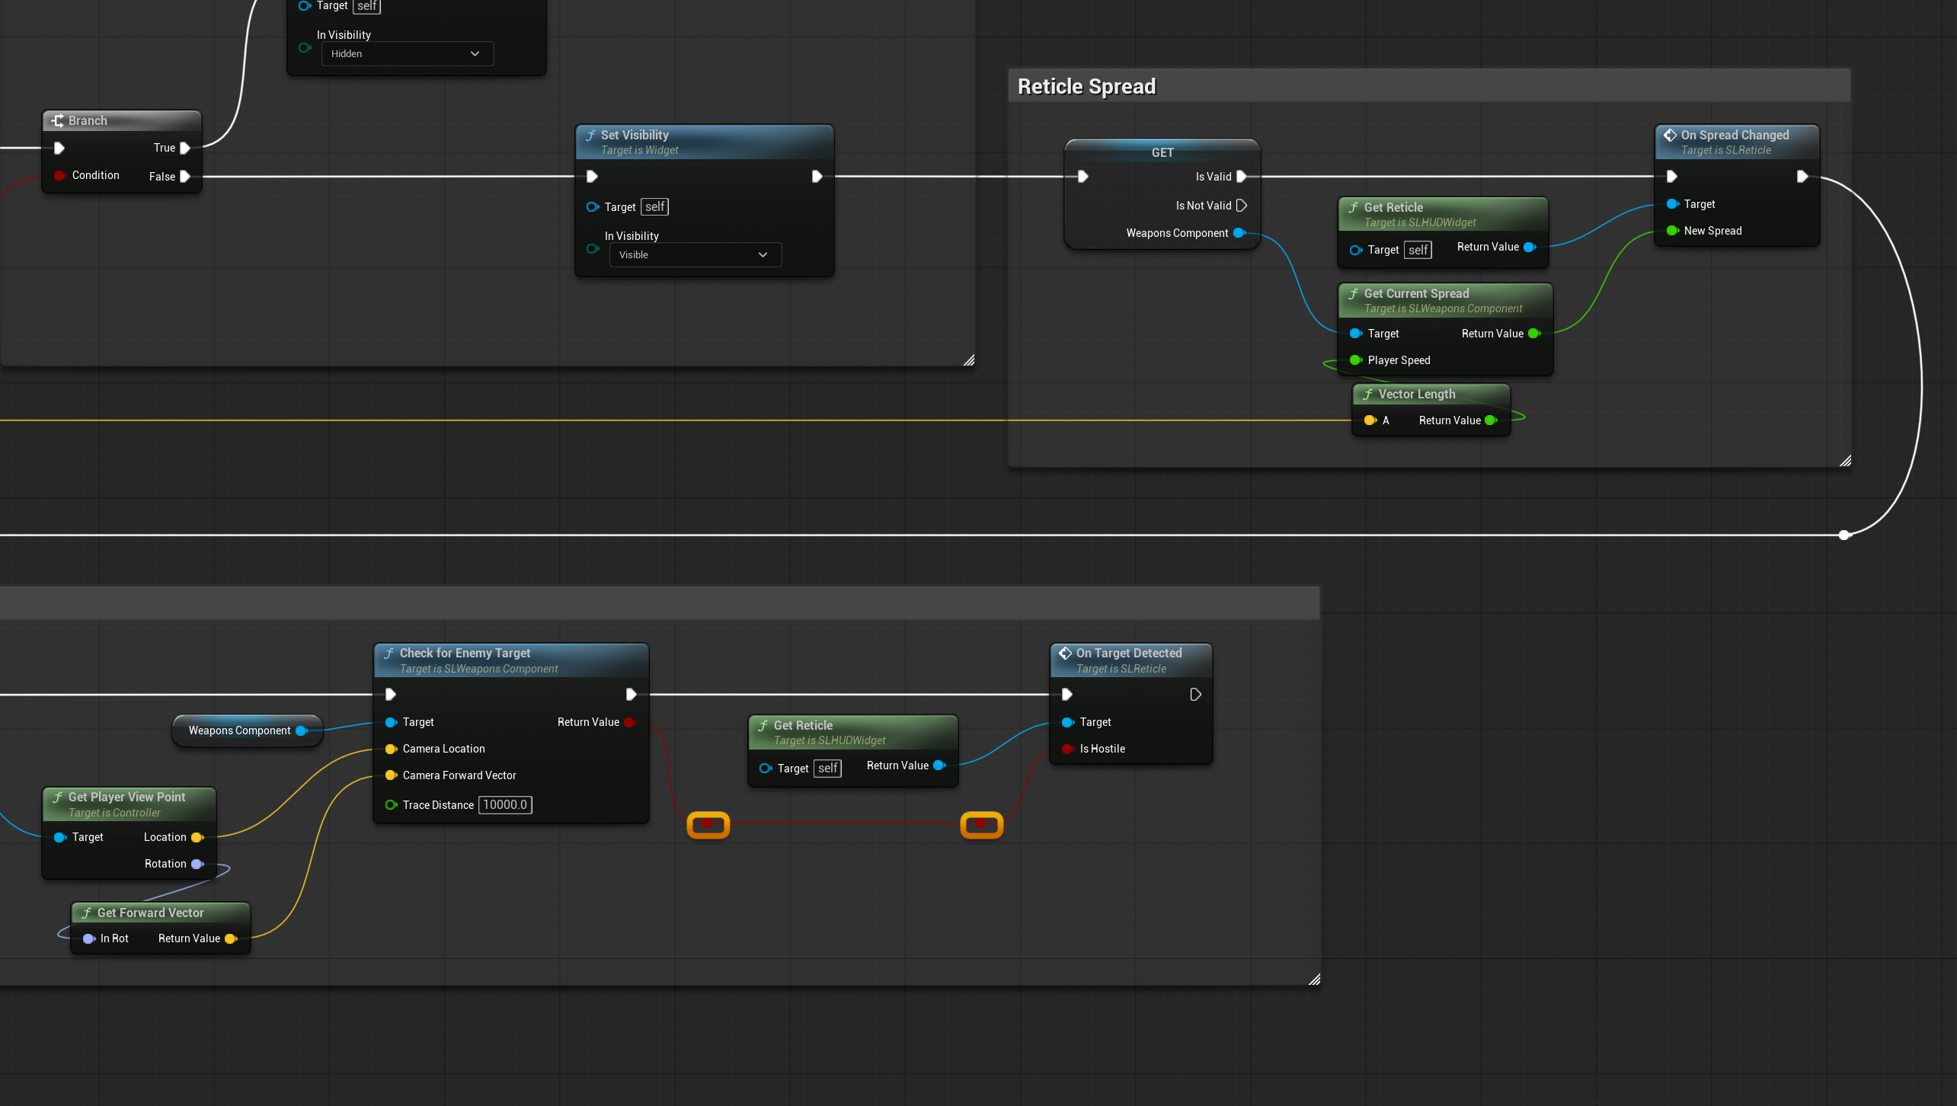1957x1106 pixels.
Task: Click the GET node input execution pin
Action: (x=1082, y=177)
